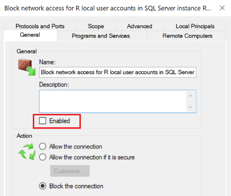Click the dialog title bar text
The width and height of the screenshot is (231, 196).
[108, 8]
